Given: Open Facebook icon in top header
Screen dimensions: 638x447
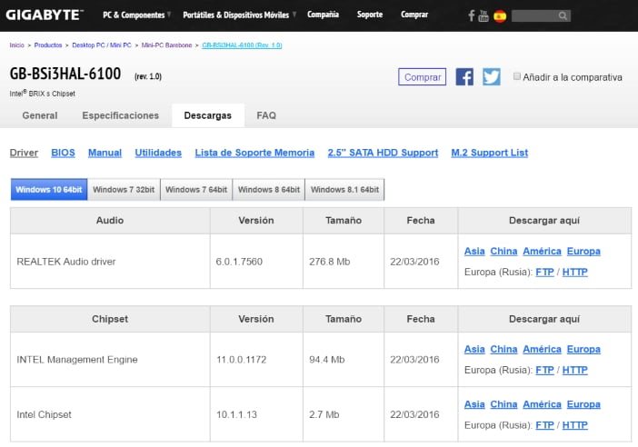Looking at the screenshot, I should [471, 15].
